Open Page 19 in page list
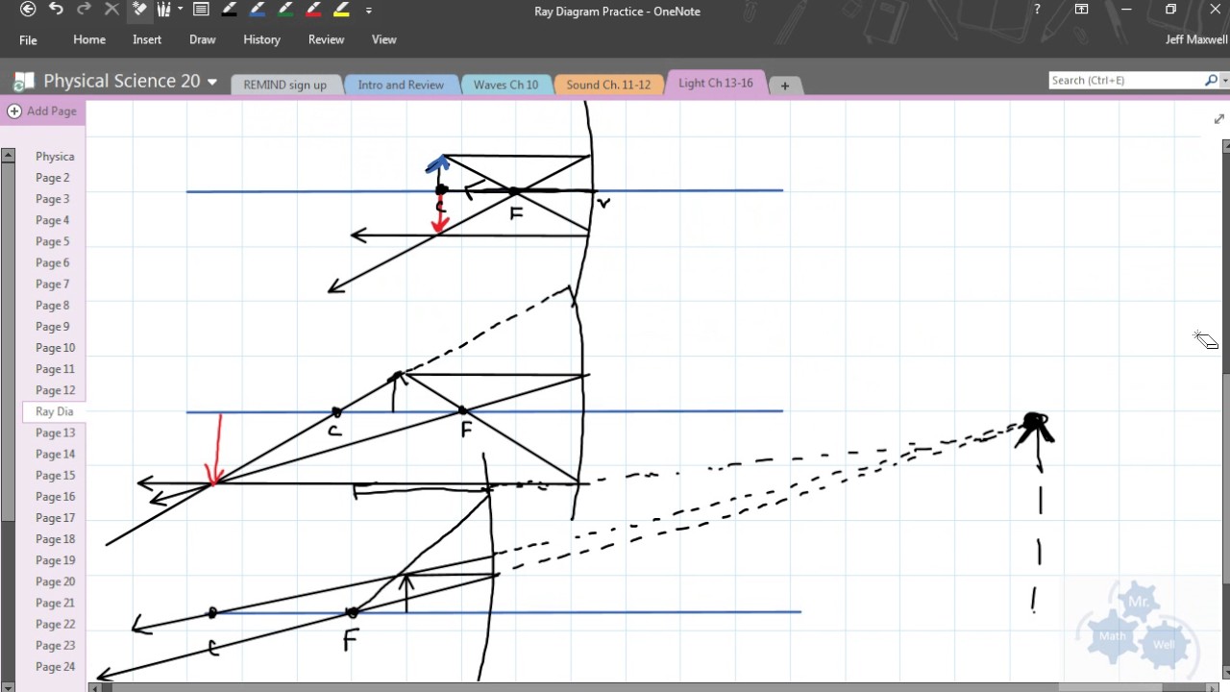This screenshot has height=692, width=1230. point(54,560)
